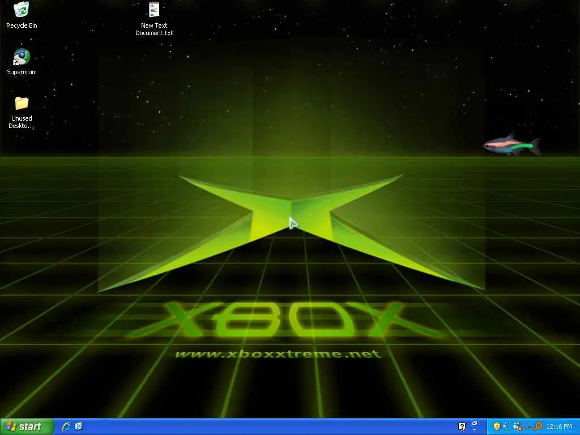Click the swimming fish on the desktop

pos(512,144)
